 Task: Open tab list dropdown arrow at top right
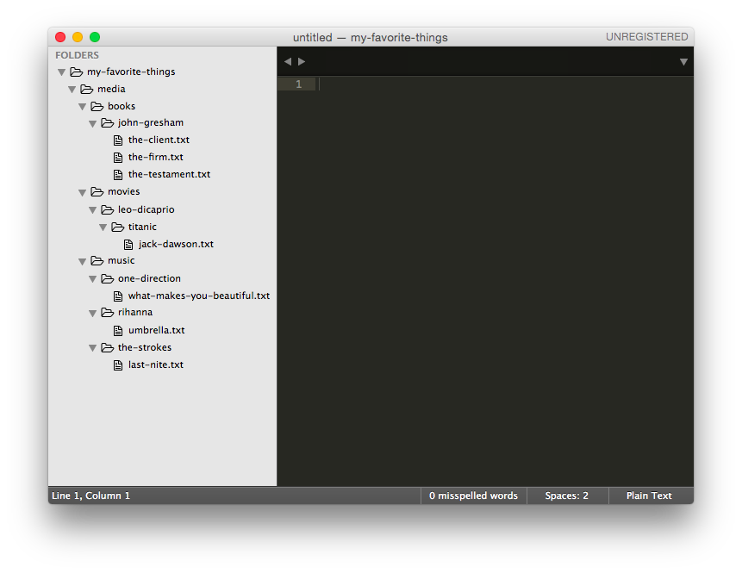[683, 61]
